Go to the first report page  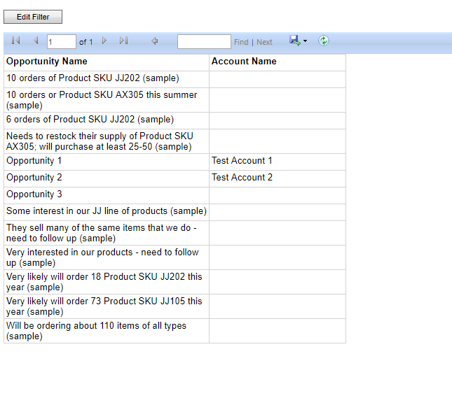(16, 41)
